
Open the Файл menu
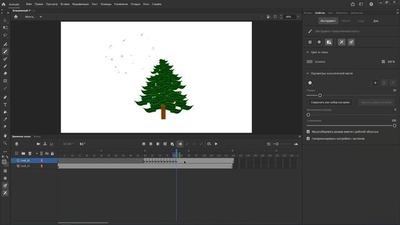[x=29, y=4]
